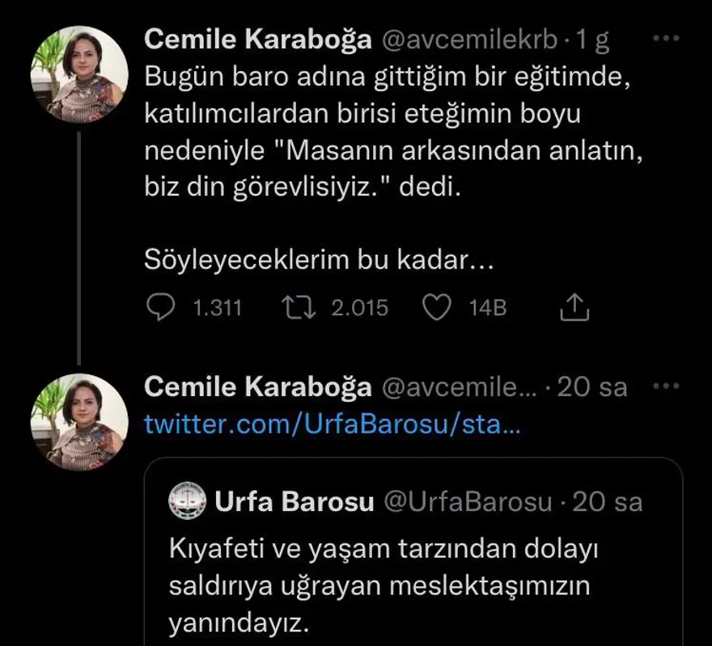The height and width of the screenshot is (646, 712).
Task: Open more options on the "1 g" tweet
Action: click(666, 40)
